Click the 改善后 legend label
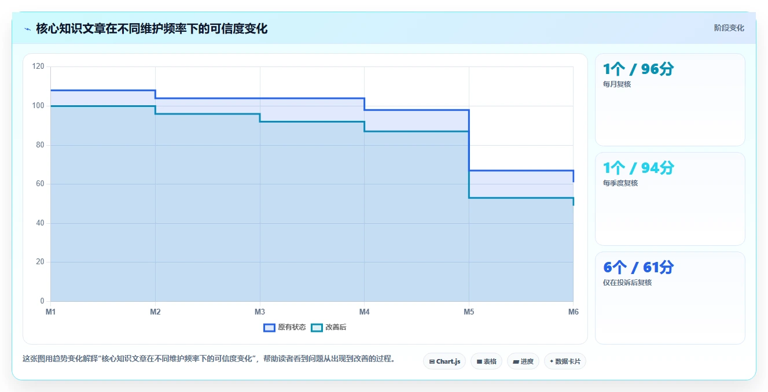The width and height of the screenshot is (768, 392). point(336,327)
